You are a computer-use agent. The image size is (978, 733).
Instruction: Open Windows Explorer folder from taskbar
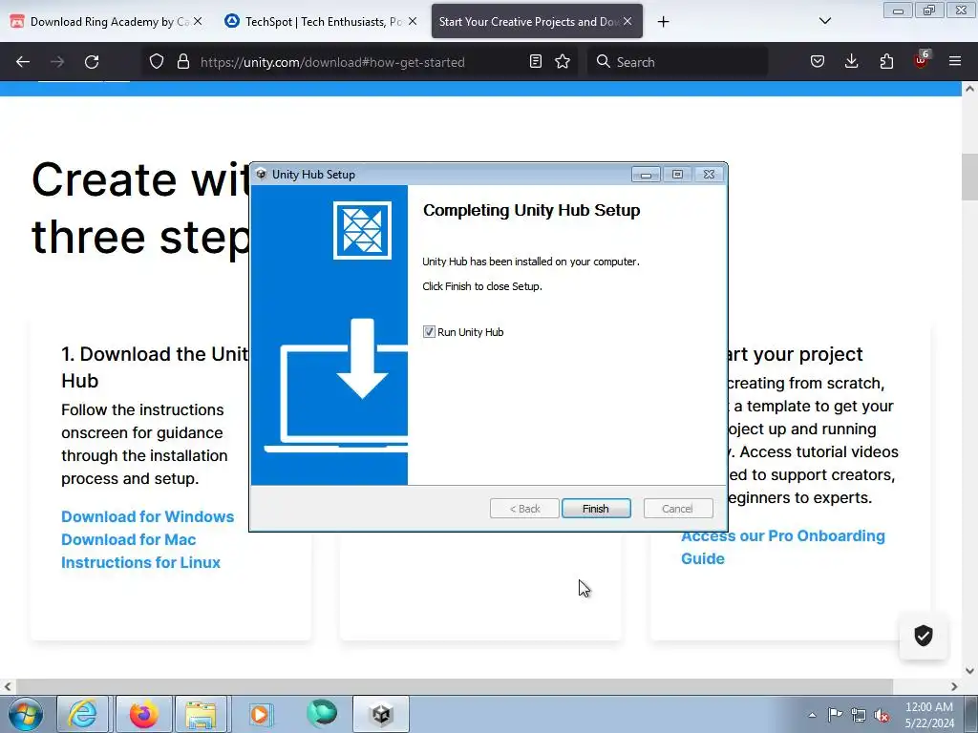(x=201, y=714)
